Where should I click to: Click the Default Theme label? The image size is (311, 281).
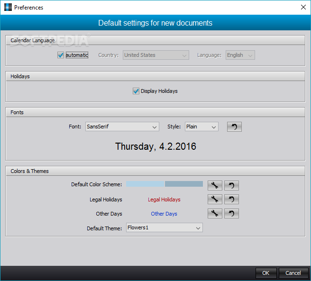coord(104,228)
